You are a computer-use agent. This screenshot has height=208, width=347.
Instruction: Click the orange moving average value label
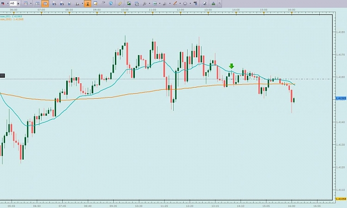click(x=12, y=19)
